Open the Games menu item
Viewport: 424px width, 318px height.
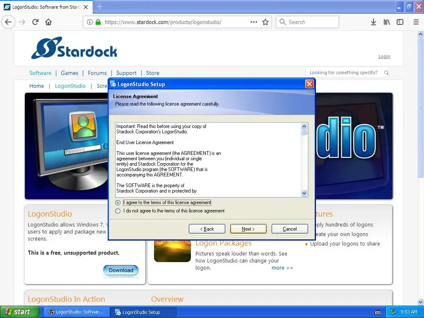click(x=70, y=73)
